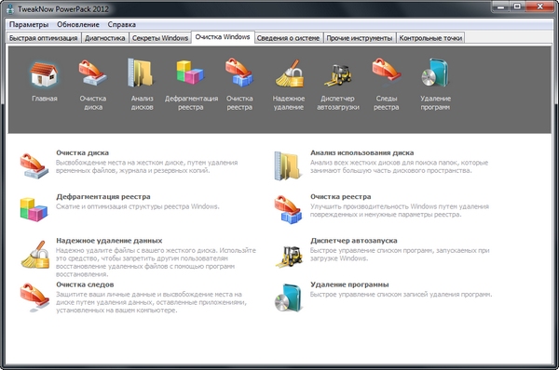Viewport: 559px width, 370px height.
Task: Click Надежное удаление данных heading link
Action: (109, 241)
